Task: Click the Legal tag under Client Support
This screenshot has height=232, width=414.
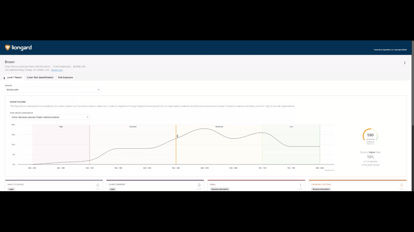Action: (112, 189)
